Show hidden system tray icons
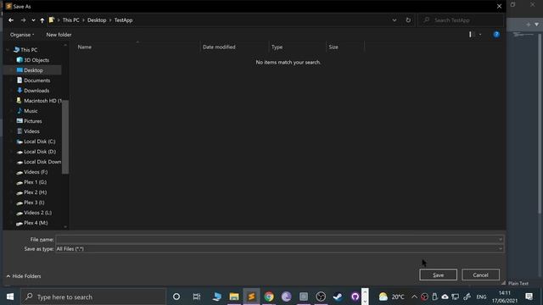Viewport: 543px width, 305px height. click(414, 297)
